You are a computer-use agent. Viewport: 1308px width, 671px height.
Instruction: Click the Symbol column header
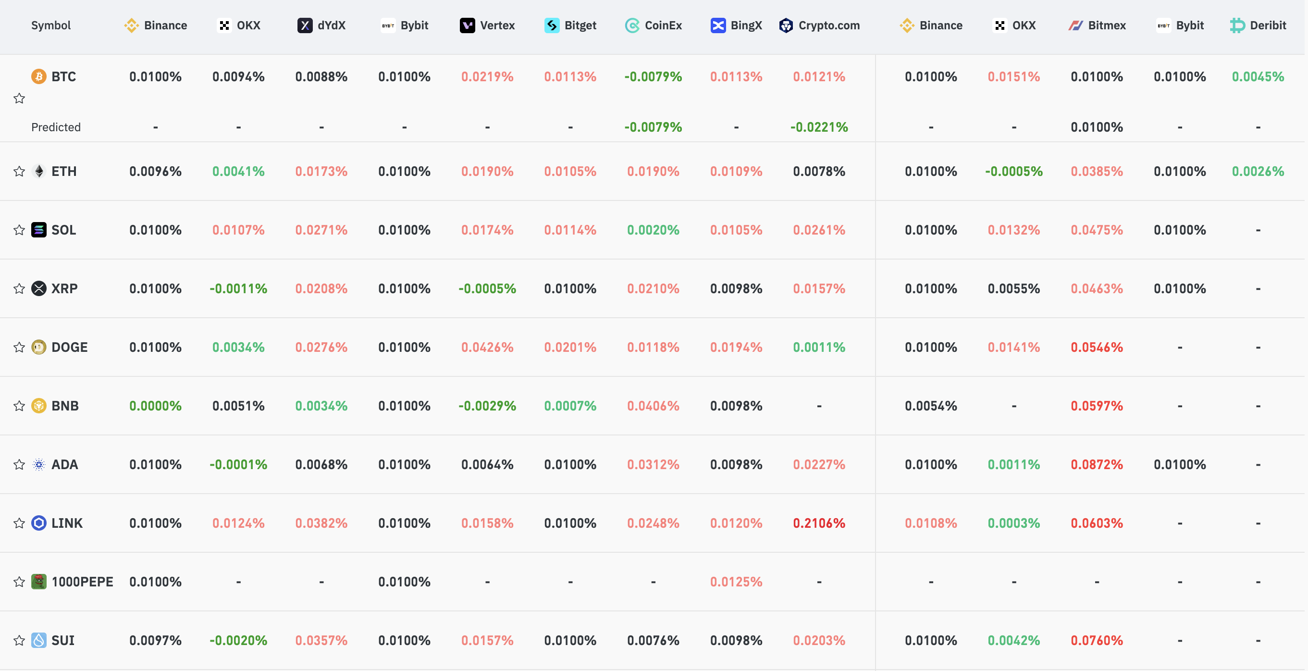[x=51, y=25]
